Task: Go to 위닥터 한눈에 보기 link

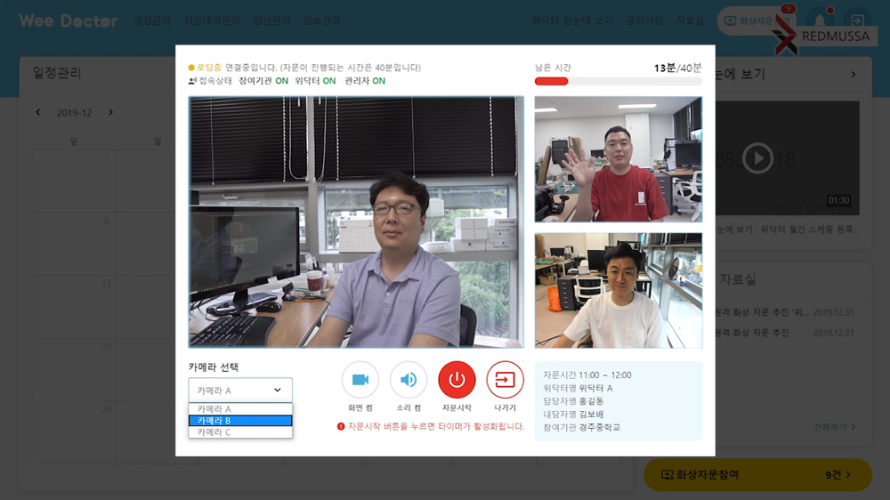Action: [572, 21]
